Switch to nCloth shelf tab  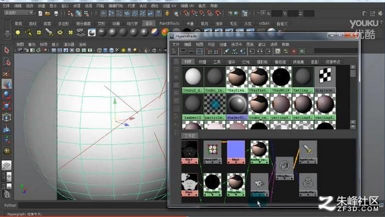tap(264, 23)
